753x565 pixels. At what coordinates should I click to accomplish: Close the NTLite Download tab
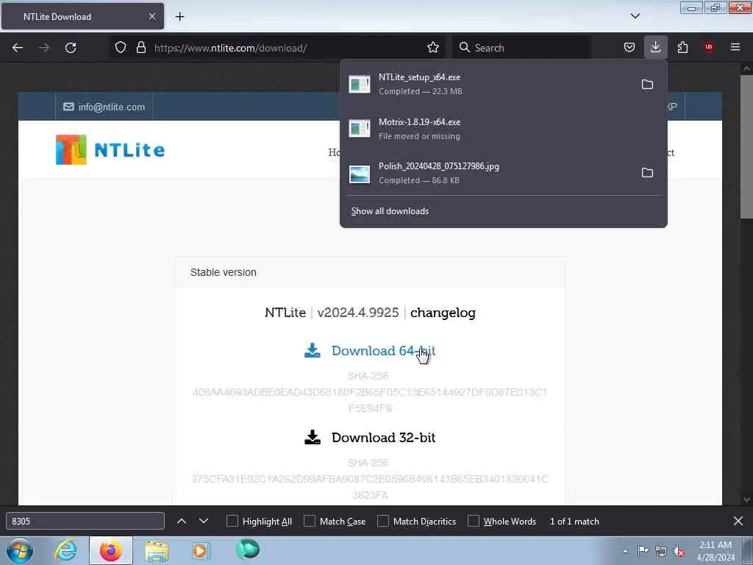[x=151, y=16]
